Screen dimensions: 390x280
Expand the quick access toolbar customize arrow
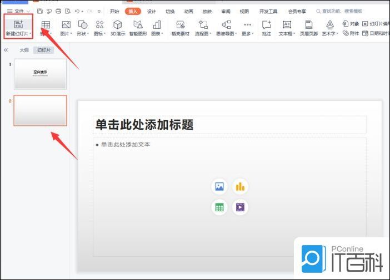[99, 11]
